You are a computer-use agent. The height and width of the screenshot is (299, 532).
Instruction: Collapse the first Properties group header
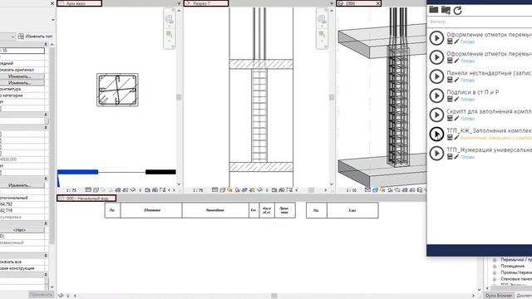tap(46, 44)
